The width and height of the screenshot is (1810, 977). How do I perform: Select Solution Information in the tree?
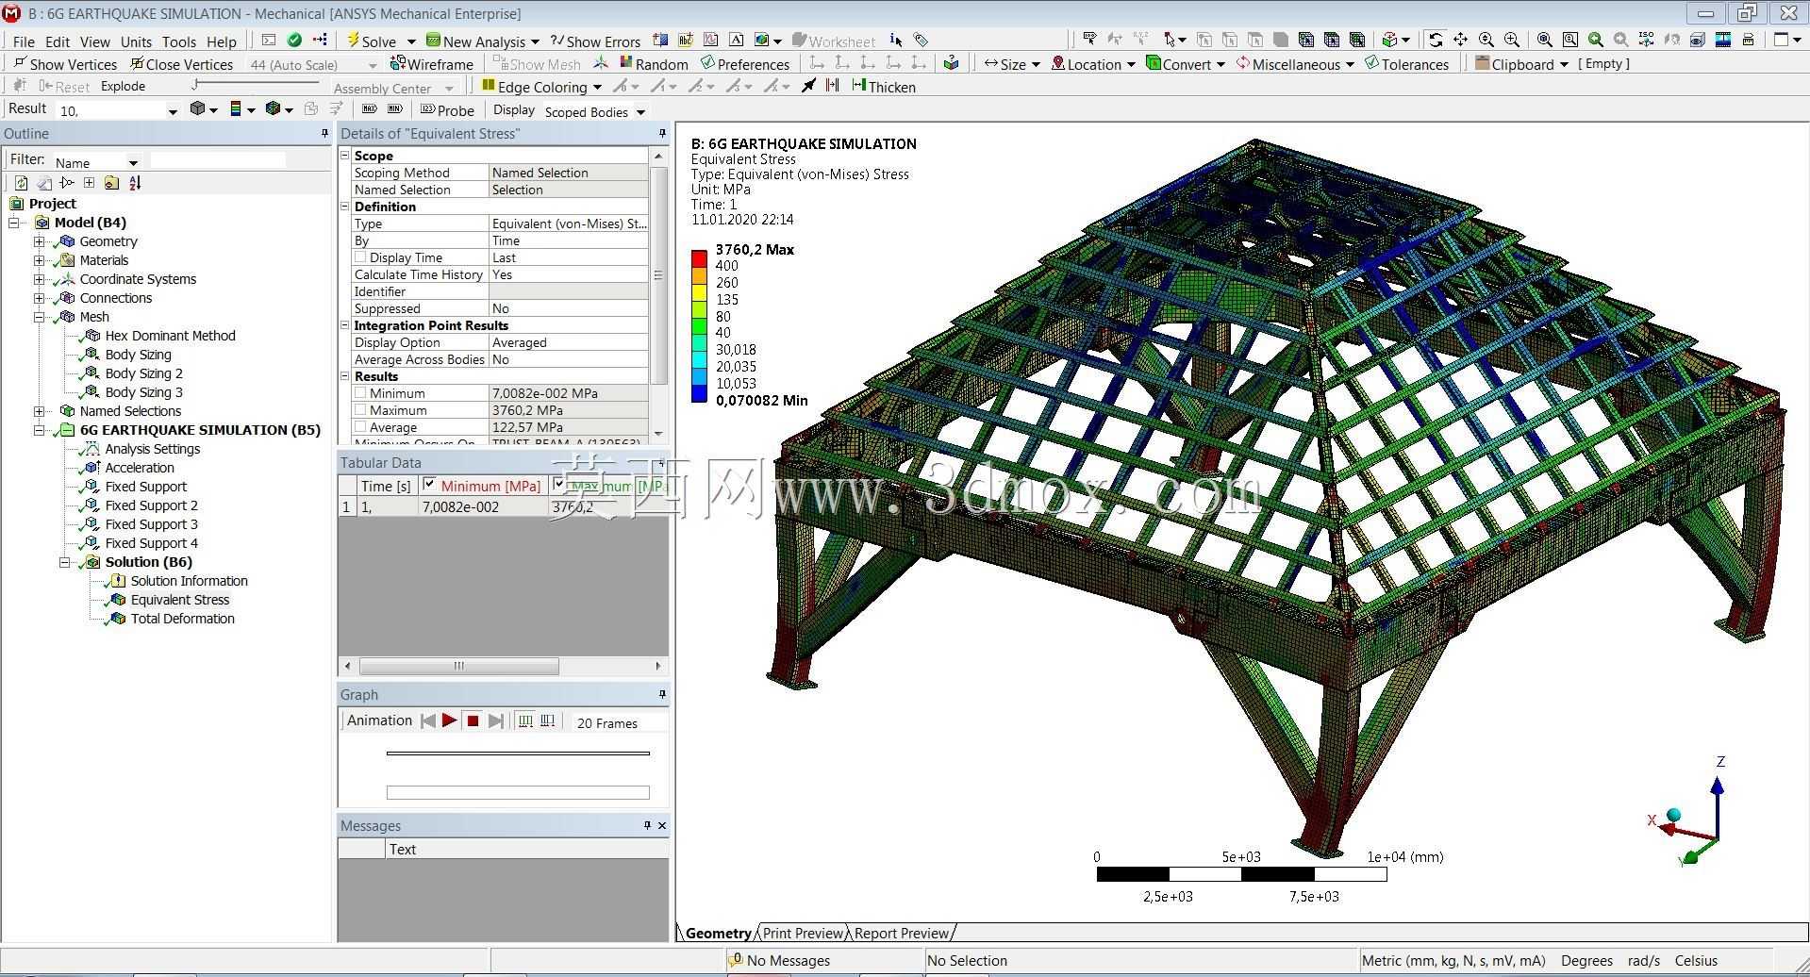190,581
